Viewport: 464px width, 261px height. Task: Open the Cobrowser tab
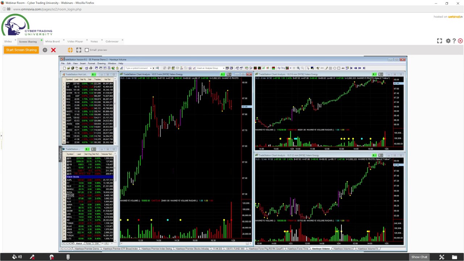112,41
